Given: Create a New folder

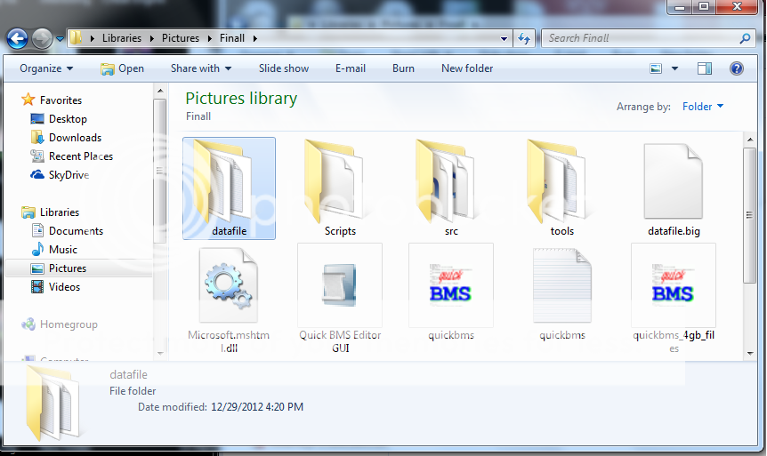Looking at the screenshot, I should 467,68.
